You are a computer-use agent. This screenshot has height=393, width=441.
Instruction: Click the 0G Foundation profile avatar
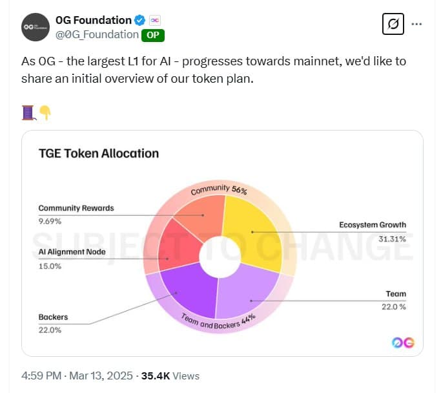35,27
